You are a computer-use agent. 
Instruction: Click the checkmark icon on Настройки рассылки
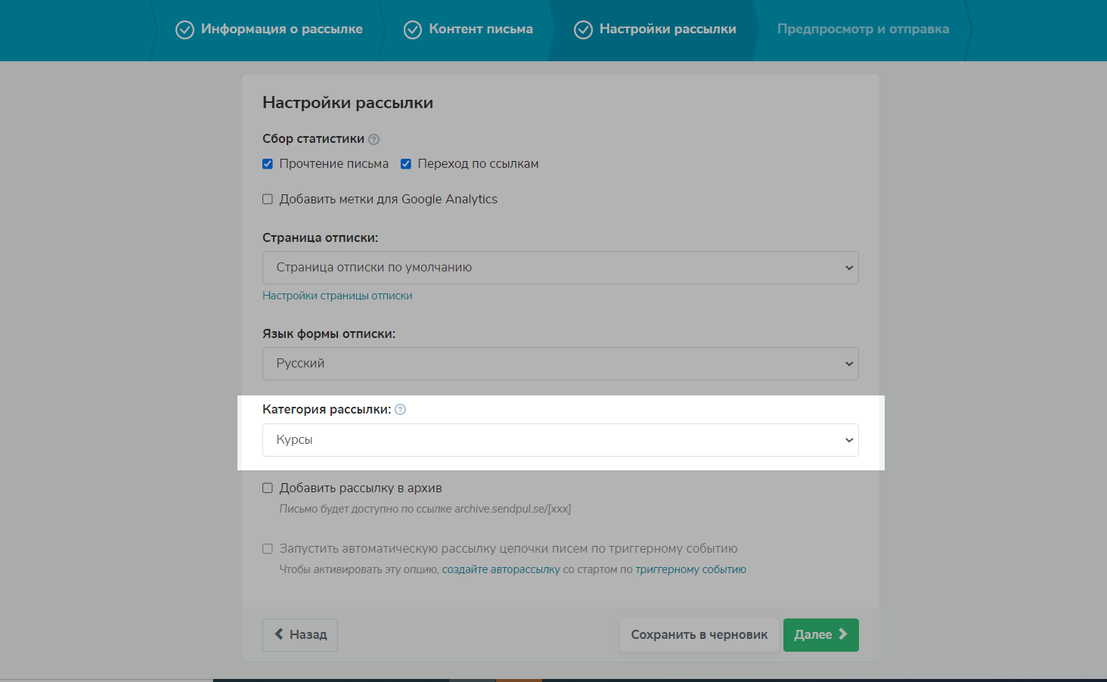[583, 29]
